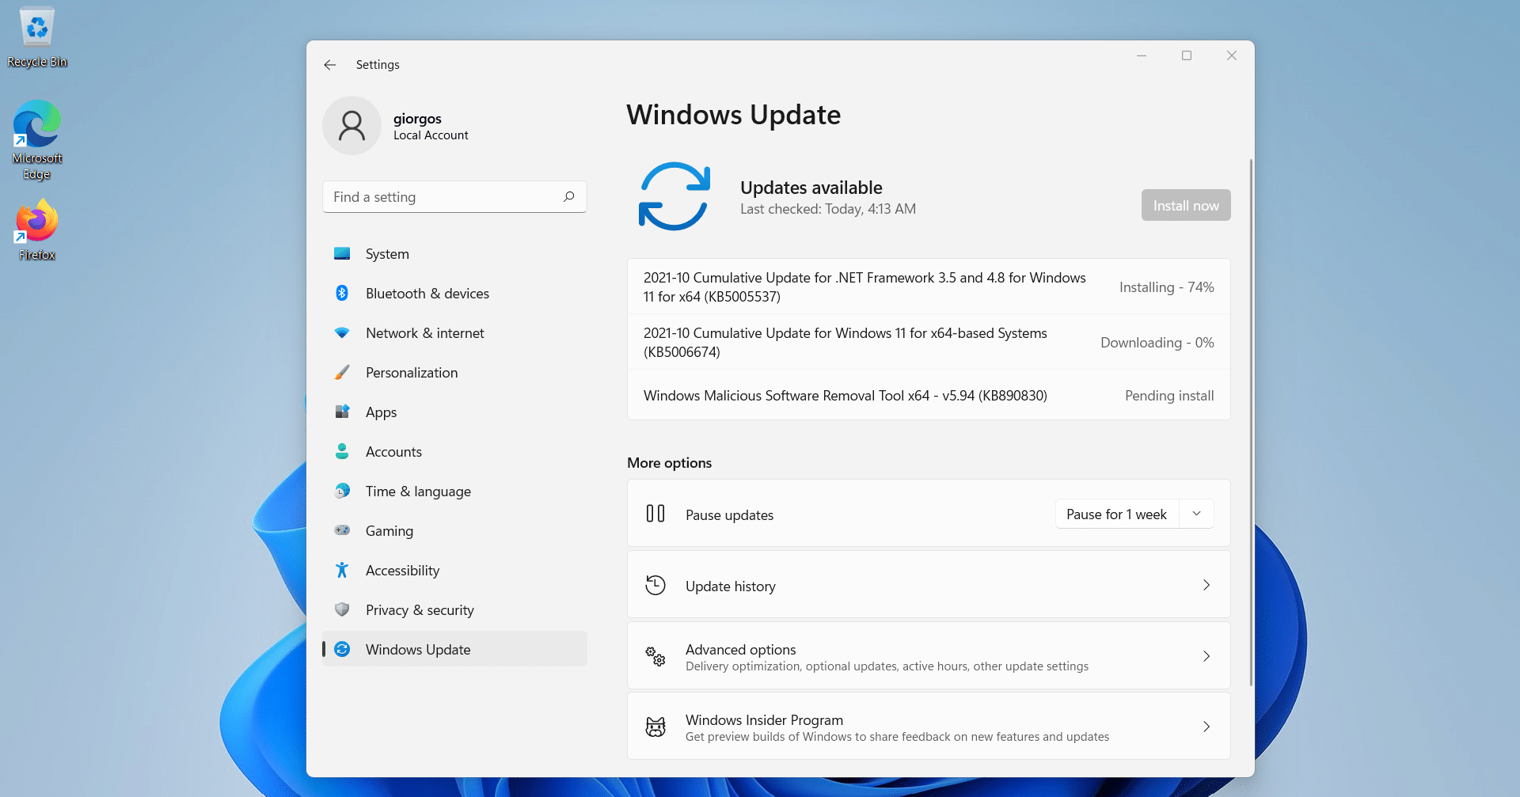Viewport: 1520px width, 797px height.
Task: Click the Privacy shield icon
Action: pos(342,609)
